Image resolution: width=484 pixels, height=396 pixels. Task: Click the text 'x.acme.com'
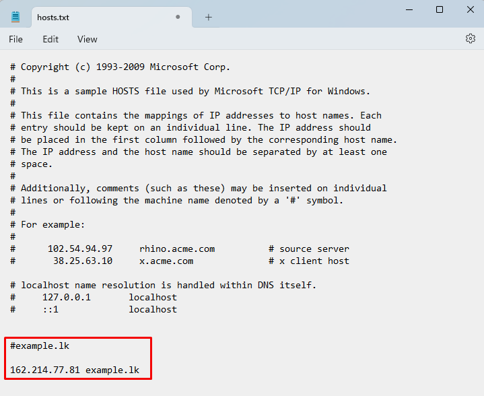point(166,261)
